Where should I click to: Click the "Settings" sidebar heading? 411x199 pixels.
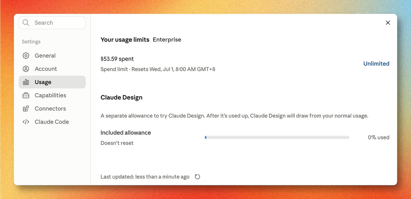tap(31, 42)
